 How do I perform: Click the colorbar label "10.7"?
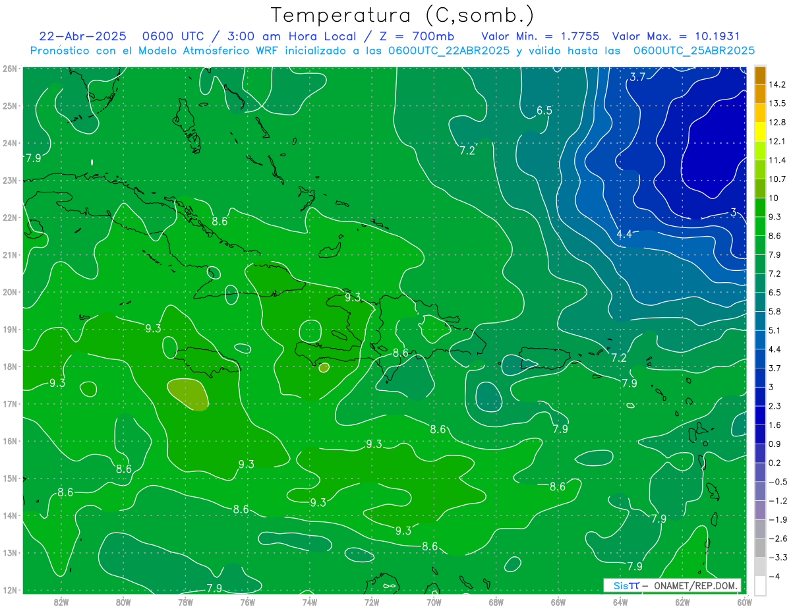tap(776, 179)
